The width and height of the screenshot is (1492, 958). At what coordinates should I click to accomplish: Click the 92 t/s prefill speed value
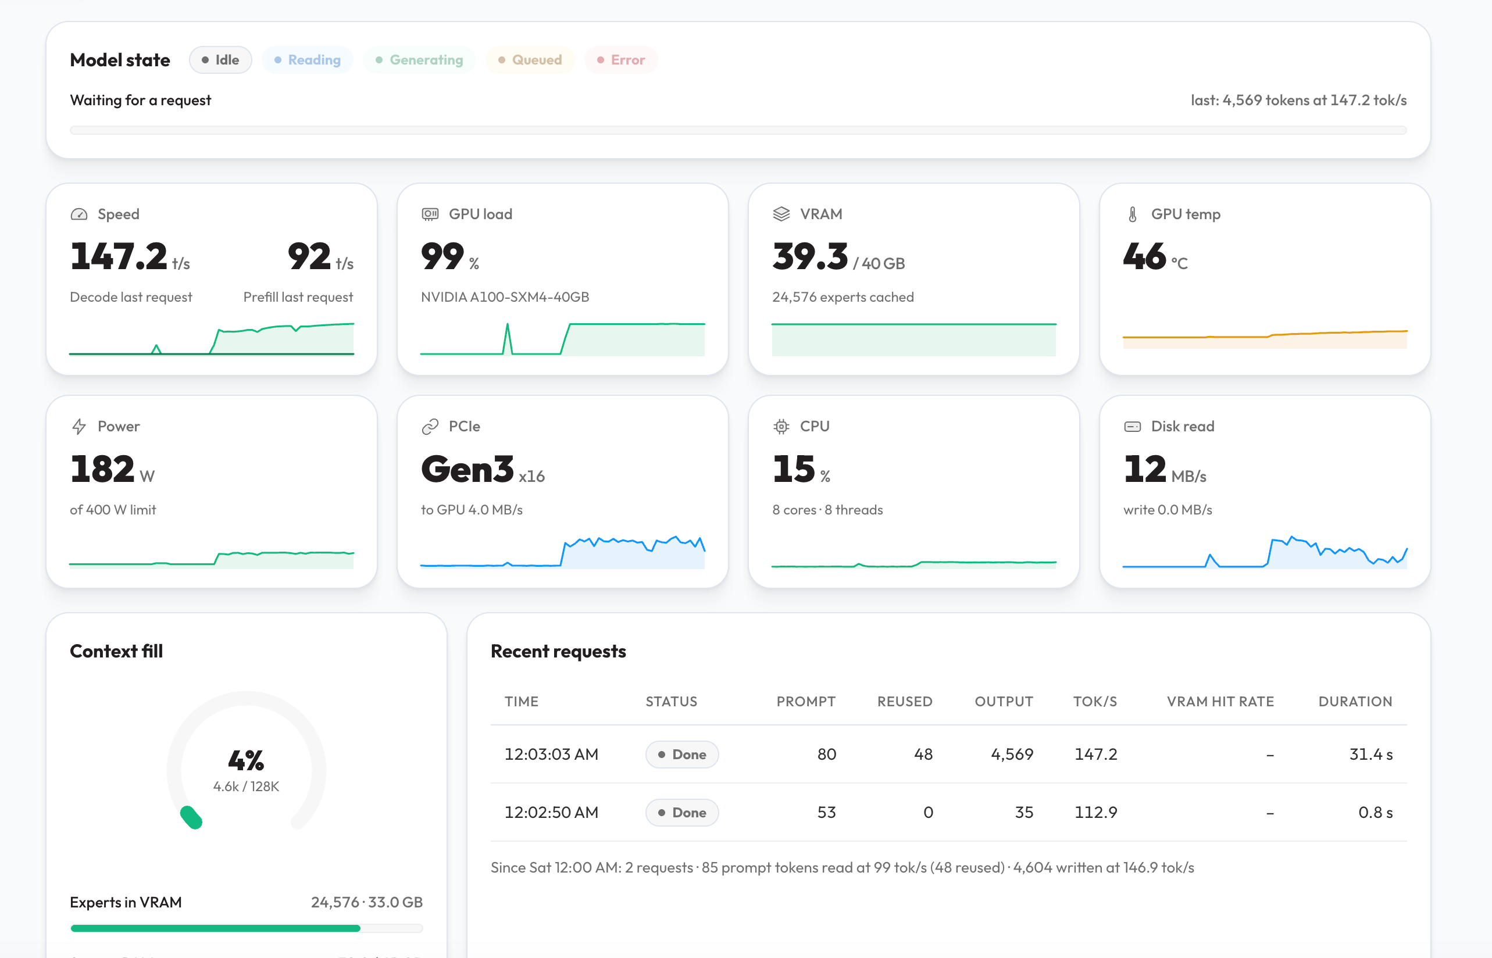320,256
